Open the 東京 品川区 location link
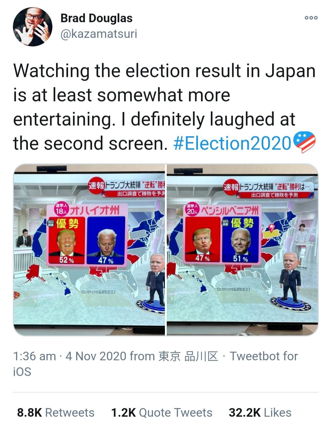The image size is (331, 432). (x=188, y=356)
